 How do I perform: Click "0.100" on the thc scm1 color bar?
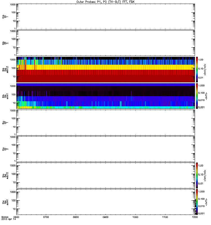coord(201,199)
